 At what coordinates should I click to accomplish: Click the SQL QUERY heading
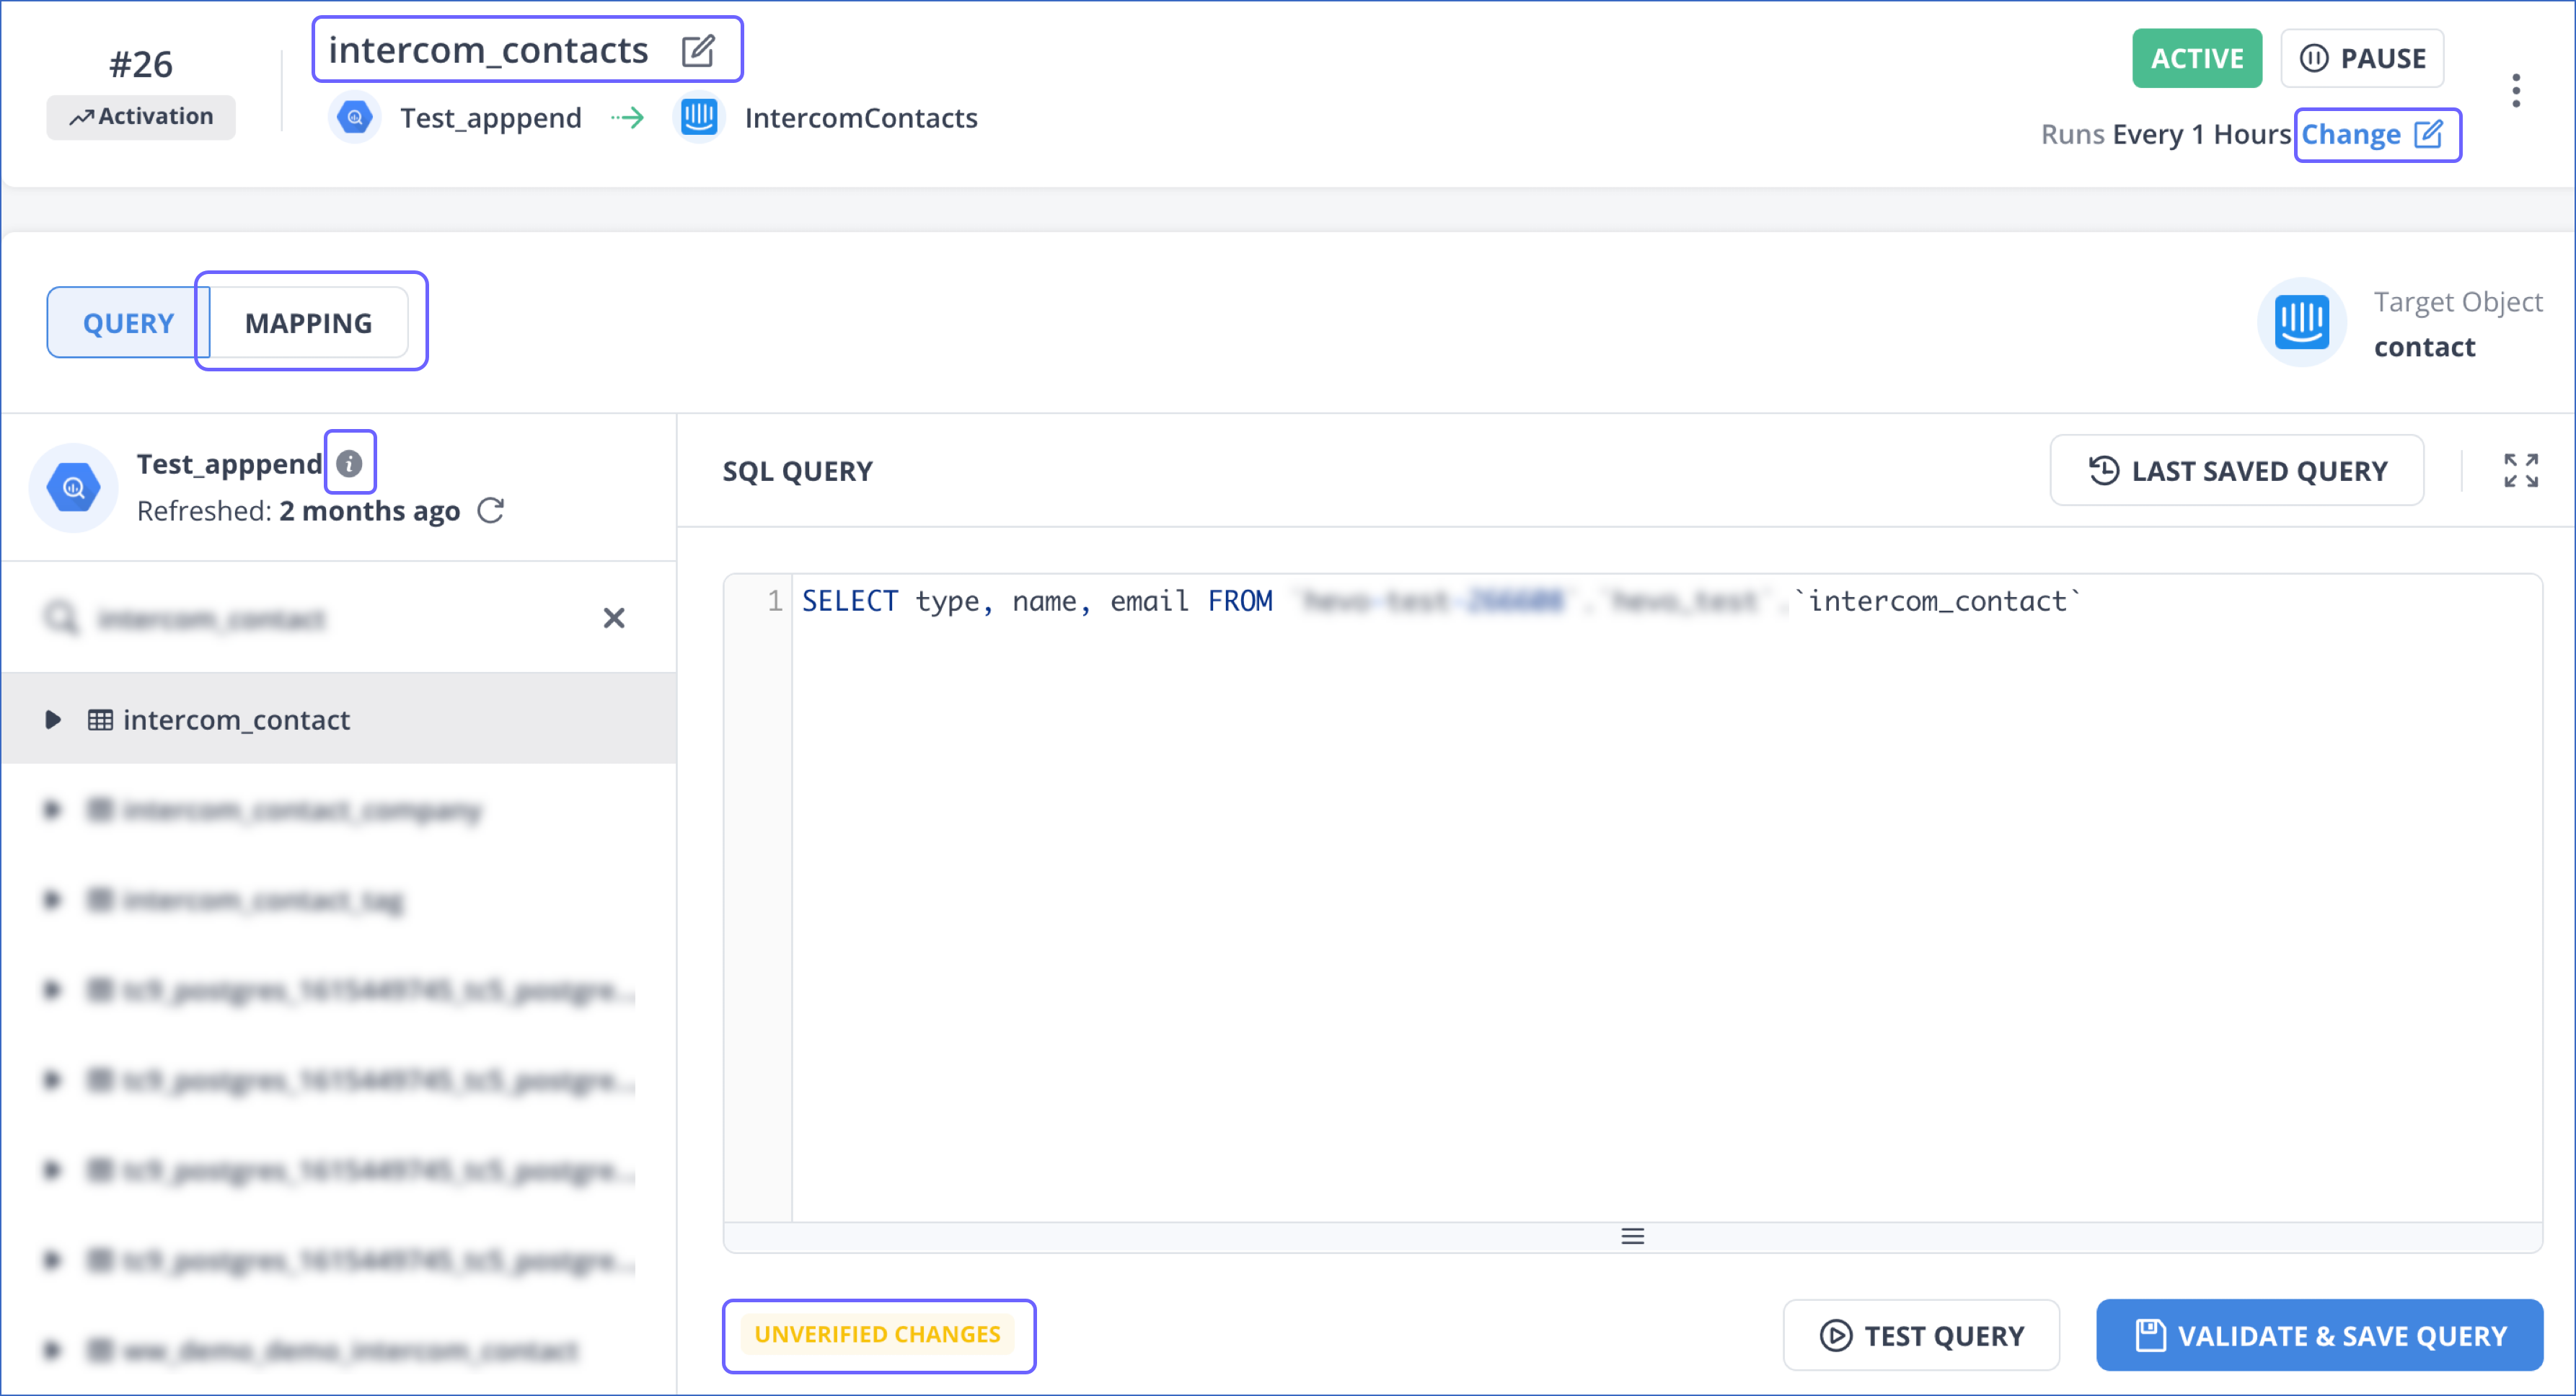797,471
